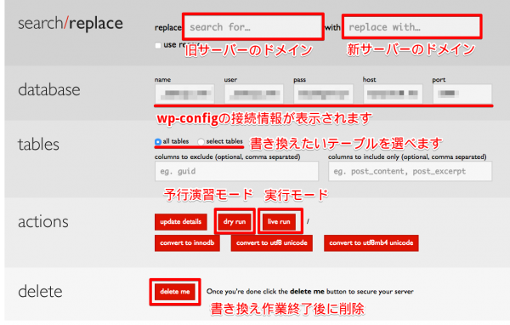510x325 pixels.
Task: Click the database name field
Action: [184, 94]
